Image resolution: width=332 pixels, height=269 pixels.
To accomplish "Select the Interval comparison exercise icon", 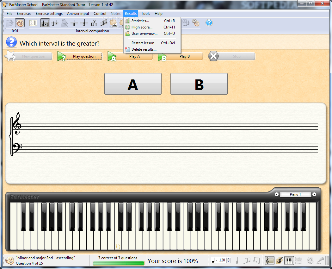I will tap(45, 23).
